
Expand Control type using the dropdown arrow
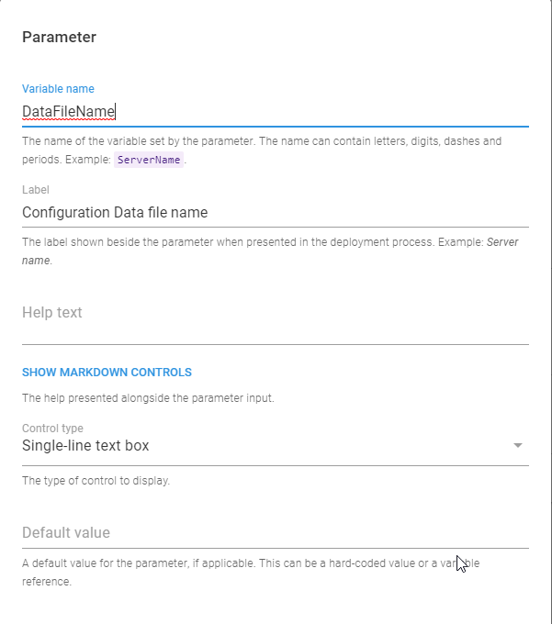pos(518,446)
